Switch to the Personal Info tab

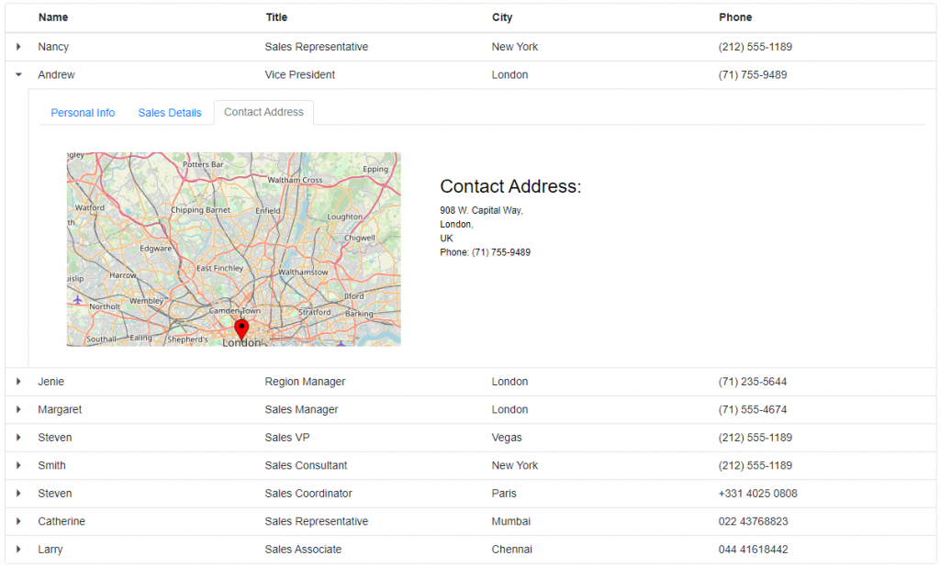point(83,112)
